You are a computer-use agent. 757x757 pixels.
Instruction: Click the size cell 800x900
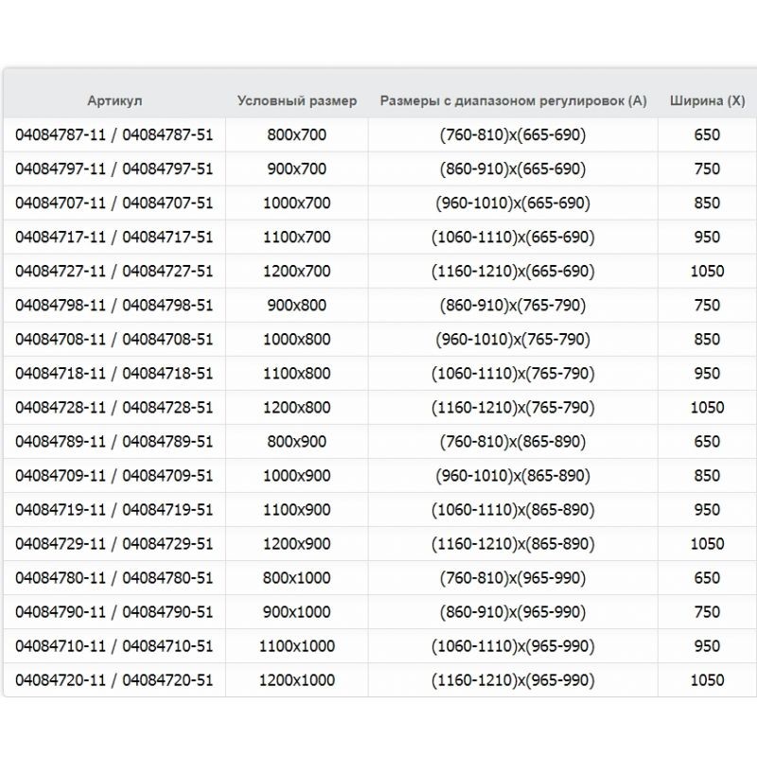pyautogui.click(x=297, y=442)
